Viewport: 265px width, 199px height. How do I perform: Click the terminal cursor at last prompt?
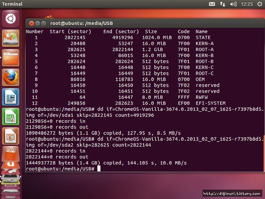click(99, 169)
